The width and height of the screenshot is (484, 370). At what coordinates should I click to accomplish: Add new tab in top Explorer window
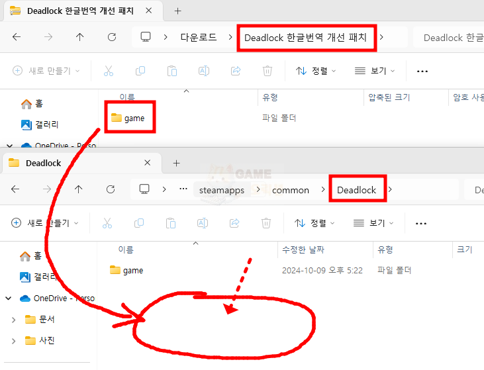click(178, 11)
